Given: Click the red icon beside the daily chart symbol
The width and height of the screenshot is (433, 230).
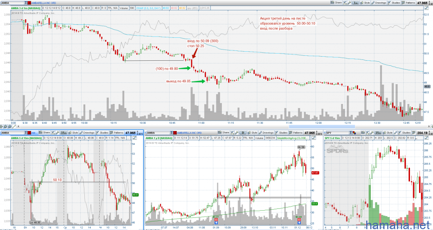Looking at the screenshot, I should [175, 133].
